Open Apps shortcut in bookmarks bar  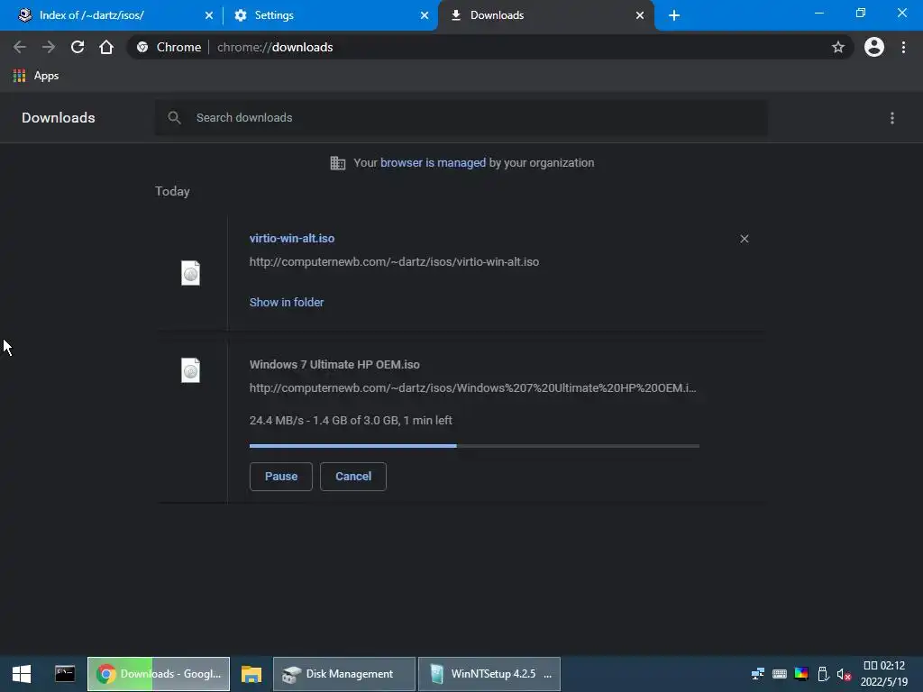click(x=36, y=76)
